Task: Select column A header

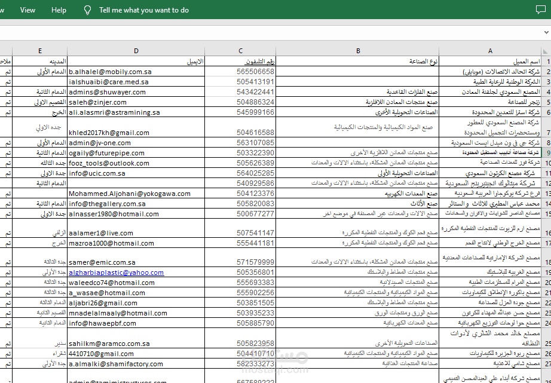Action: 490,51
